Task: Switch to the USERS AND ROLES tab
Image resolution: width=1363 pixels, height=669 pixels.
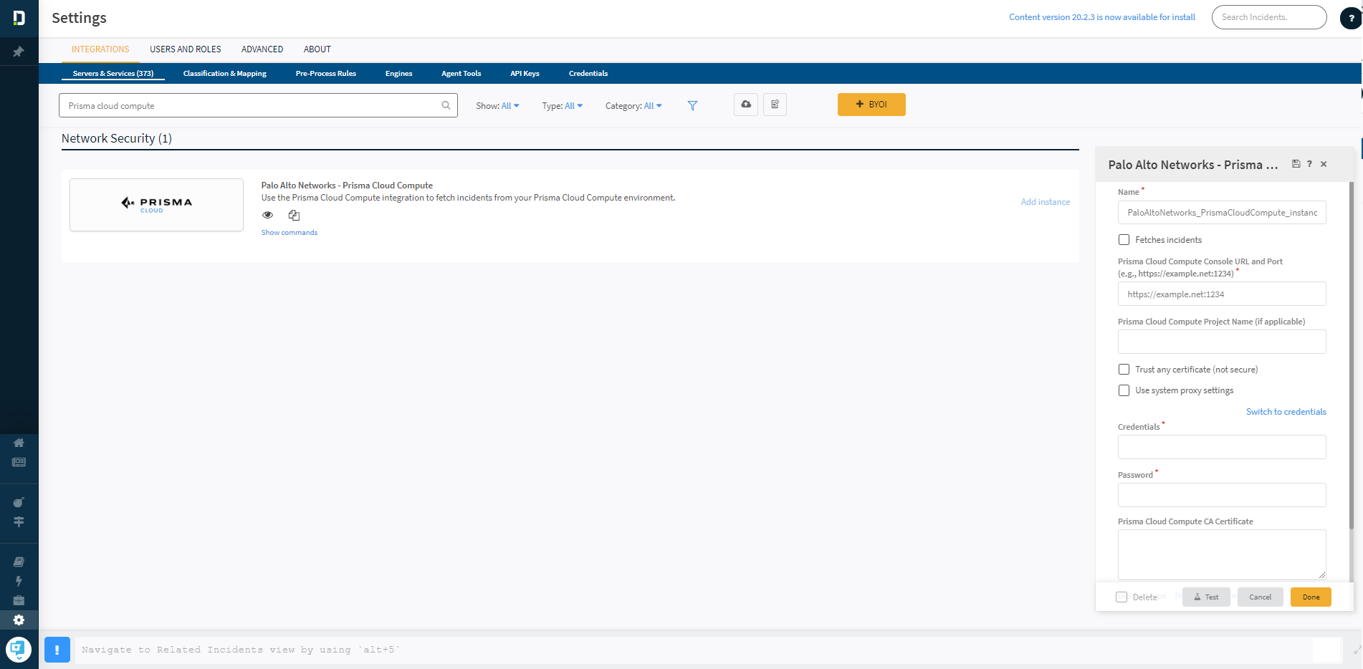Action: pos(186,49)
